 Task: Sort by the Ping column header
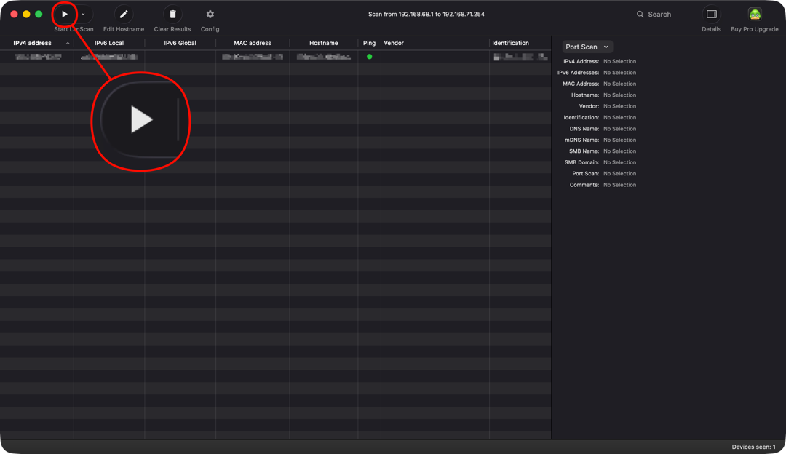pos(370,43)
